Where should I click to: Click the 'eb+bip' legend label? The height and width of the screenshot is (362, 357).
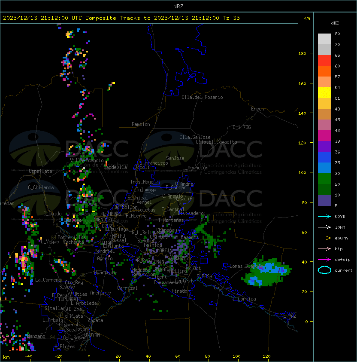point(342,260)
